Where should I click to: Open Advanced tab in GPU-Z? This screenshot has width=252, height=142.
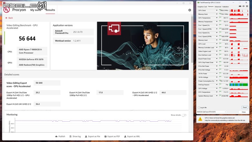218,7
